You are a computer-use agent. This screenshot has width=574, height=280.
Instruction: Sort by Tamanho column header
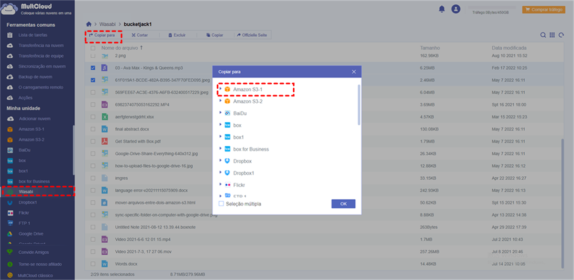430,48
